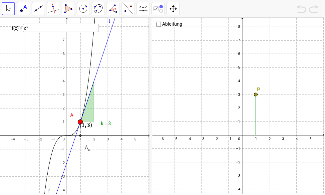Click the 'f(x) =' label text
The height and width of the screenshot is (195, 325).
pyautogui.click(x=17, y=28)
